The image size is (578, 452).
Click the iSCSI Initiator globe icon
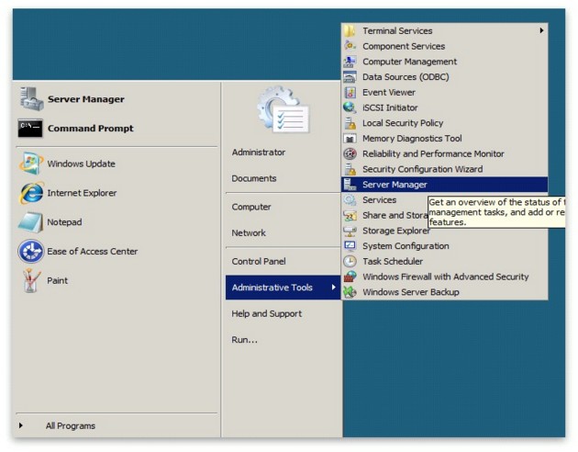coord(350,107)
